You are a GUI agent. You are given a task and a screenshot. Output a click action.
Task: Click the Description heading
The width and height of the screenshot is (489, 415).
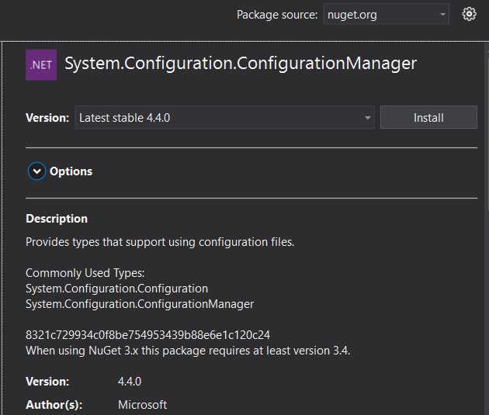57,219
